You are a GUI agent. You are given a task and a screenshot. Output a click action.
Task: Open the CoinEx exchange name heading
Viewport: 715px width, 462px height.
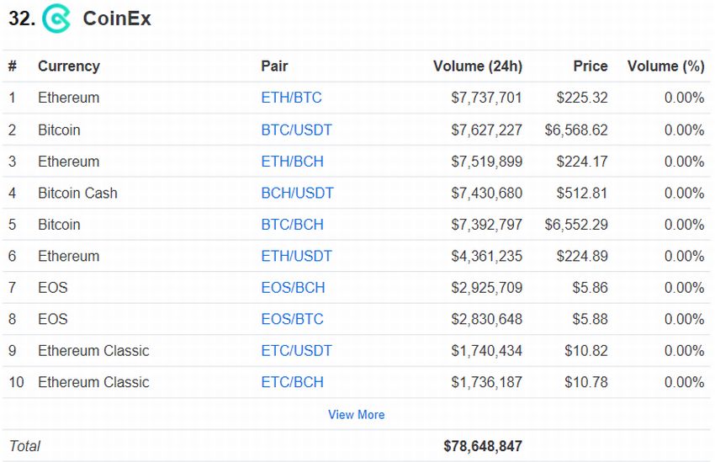pyautogui.click(x=117, y=19)
